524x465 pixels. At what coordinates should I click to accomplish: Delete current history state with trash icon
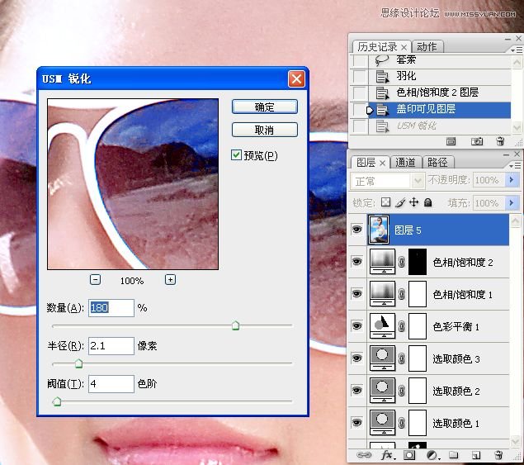[500, 141]
